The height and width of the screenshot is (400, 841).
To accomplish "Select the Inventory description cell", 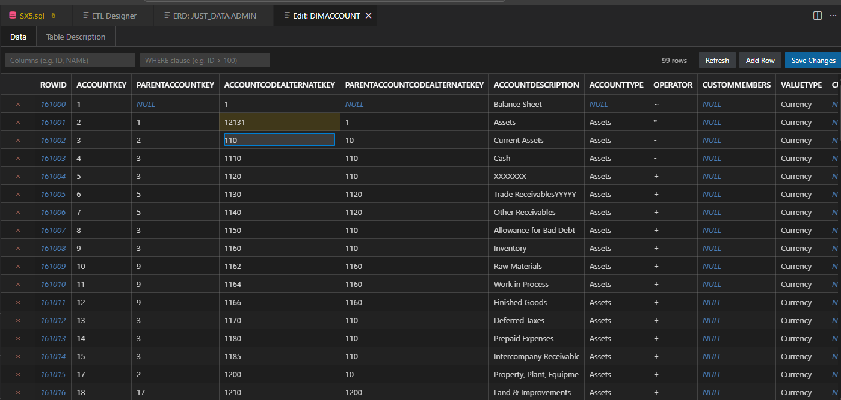I will (x=537, y=248).
